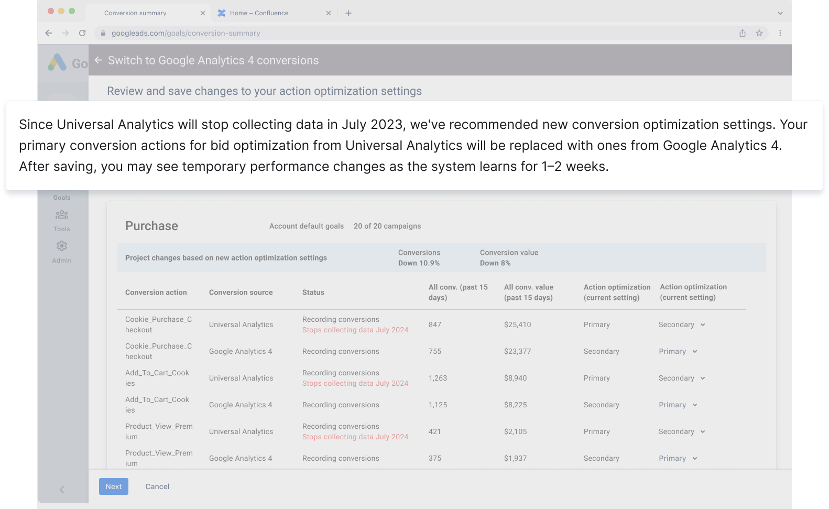Screen dimensions: 829x509
Task: Reload the page with refresh icon
Action: (x=82, y=33)
